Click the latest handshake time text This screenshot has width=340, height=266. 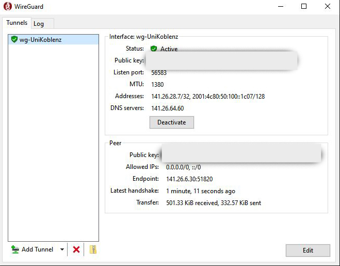(201, 191)
